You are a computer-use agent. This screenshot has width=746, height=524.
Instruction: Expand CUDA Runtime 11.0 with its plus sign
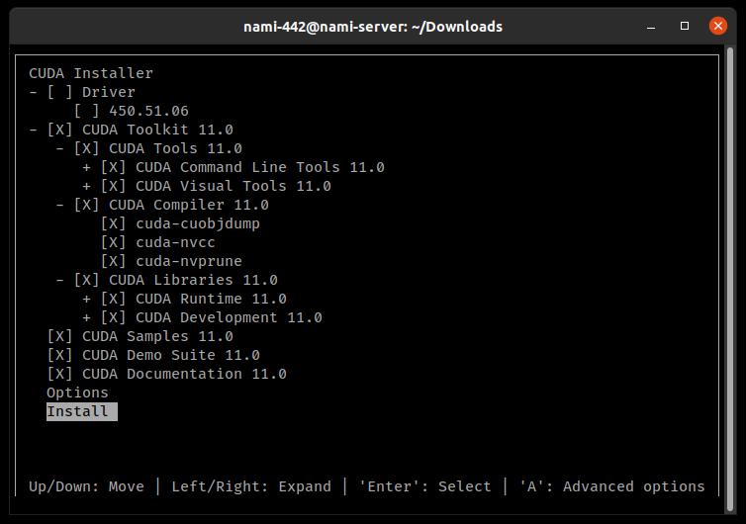click(x=86, y=299)
